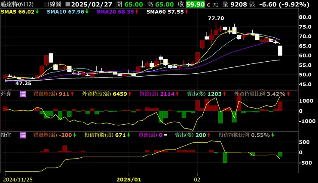Viewport: 318px width, 183px height.
Task: Click the high price 65.00 after 高
Action: pos(165,4)
